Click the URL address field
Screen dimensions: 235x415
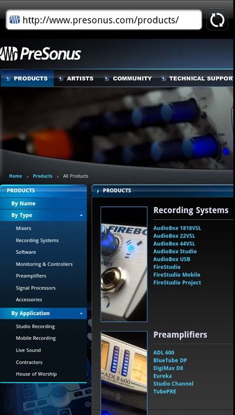104,20
